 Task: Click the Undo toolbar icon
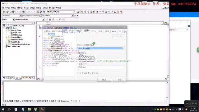27,12
